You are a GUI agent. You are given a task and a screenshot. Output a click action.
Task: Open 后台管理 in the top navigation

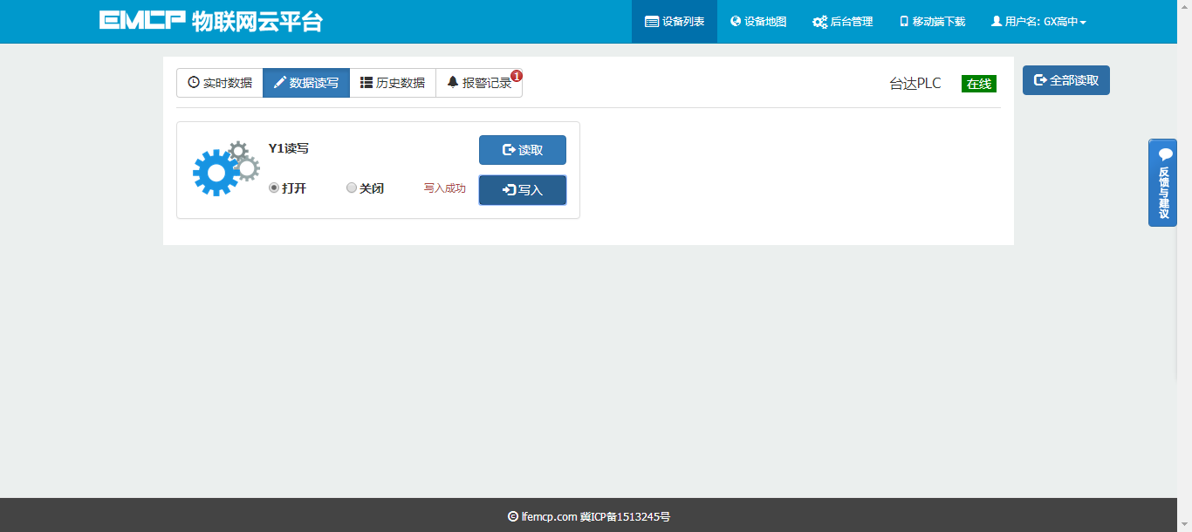843,22
